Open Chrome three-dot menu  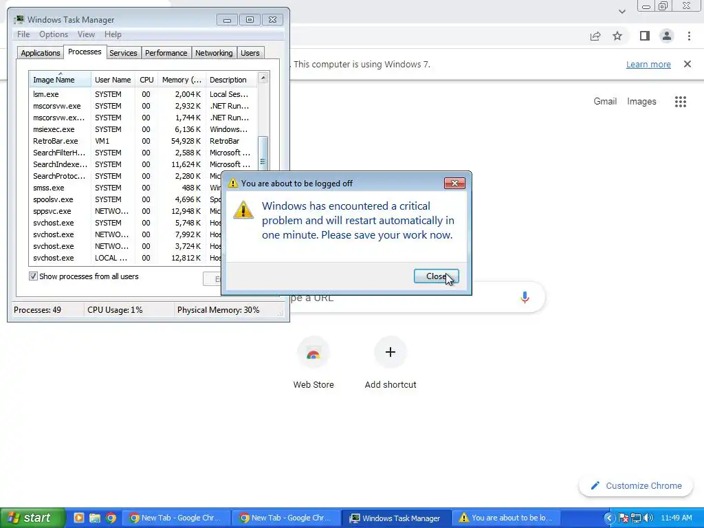click(x=689, y=36)
